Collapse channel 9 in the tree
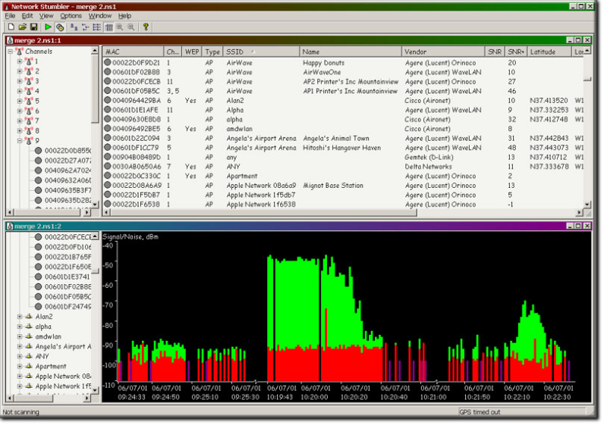The width and height of the screenshot is (604, 425). click(x=20, y=141)
